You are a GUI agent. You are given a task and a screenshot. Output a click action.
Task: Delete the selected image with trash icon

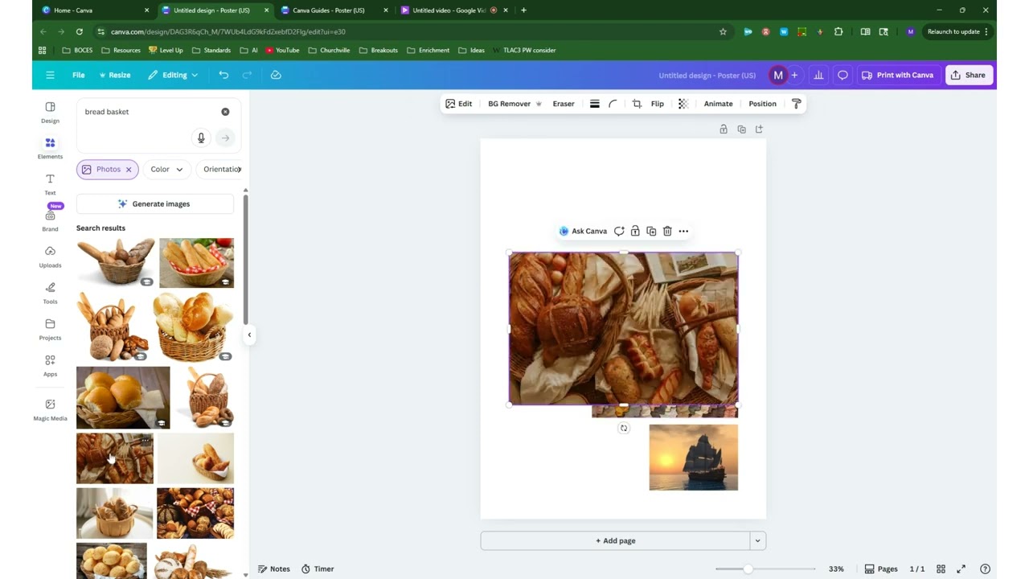[x=667, y=231]
